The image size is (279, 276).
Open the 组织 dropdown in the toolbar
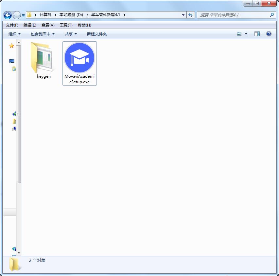(x=14, y=34)
